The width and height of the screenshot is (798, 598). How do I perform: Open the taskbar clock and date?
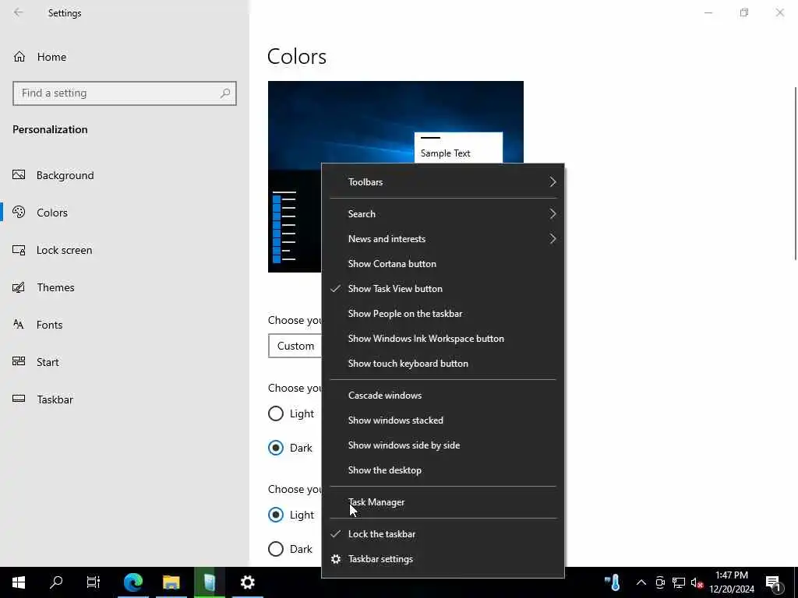click(x=732, y=582)
